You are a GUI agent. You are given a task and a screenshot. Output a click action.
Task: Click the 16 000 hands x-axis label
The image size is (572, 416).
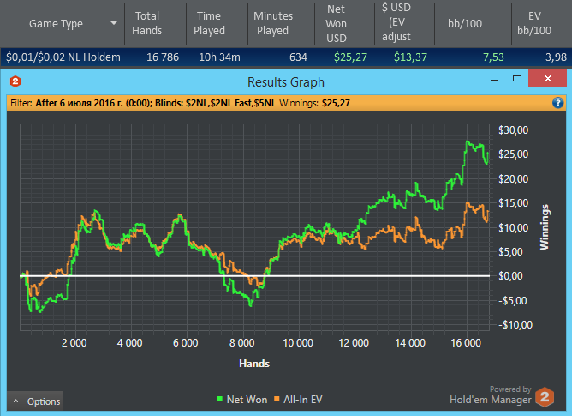466,343
